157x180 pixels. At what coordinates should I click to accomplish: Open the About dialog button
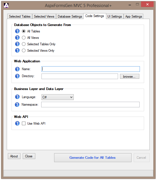coord(14,156)
